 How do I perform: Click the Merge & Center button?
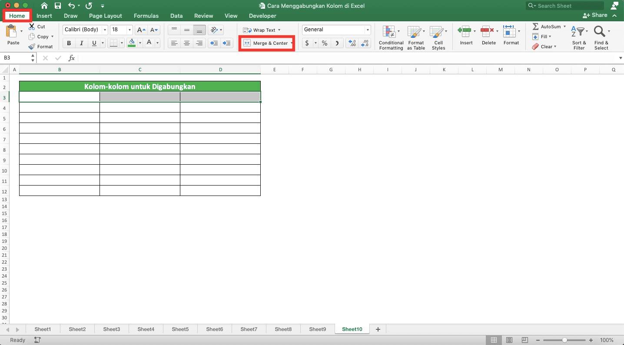click(266, 43)
